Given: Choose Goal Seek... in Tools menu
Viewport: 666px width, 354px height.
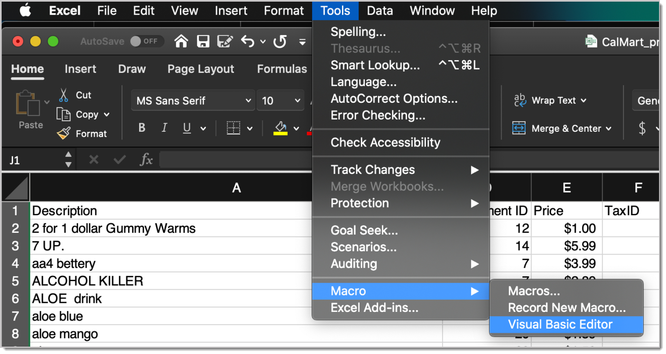Looking at the screenshot, I should (x=400, y=230).
